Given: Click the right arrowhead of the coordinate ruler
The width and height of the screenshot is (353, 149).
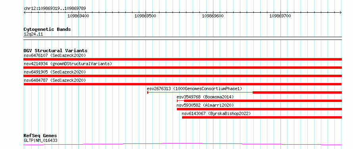Looking at the screenshot, I should (x=341, y=13).
